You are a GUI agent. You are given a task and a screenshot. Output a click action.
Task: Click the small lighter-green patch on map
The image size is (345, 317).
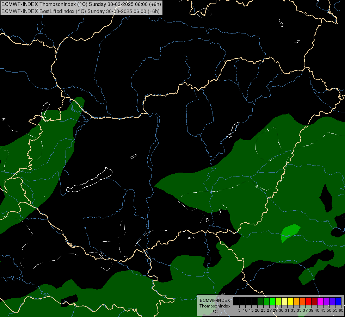pyautogui.click(x=290, y=233)
